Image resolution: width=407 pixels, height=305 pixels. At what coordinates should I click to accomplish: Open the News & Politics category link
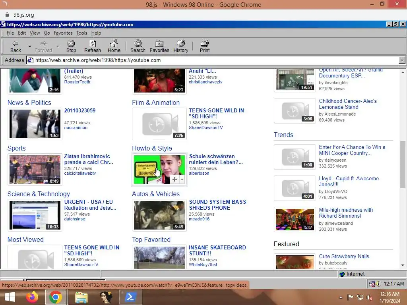tap(29, 103)
